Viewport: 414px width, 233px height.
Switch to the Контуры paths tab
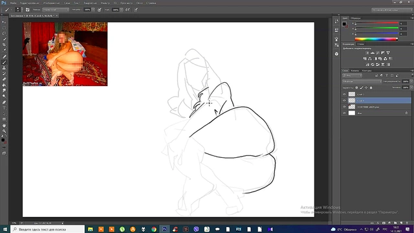click(367, 71)
